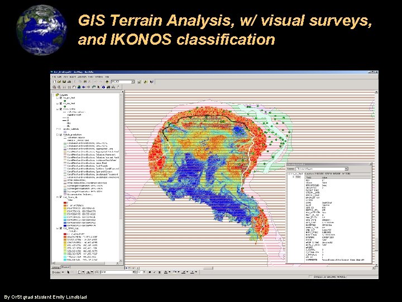Click the Italic button in Drawing toolbar
Viewport: 402px width, 302px height.
(155, 272)
